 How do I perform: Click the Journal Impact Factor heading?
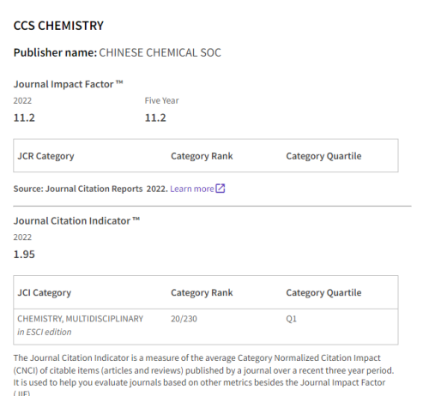68,84
